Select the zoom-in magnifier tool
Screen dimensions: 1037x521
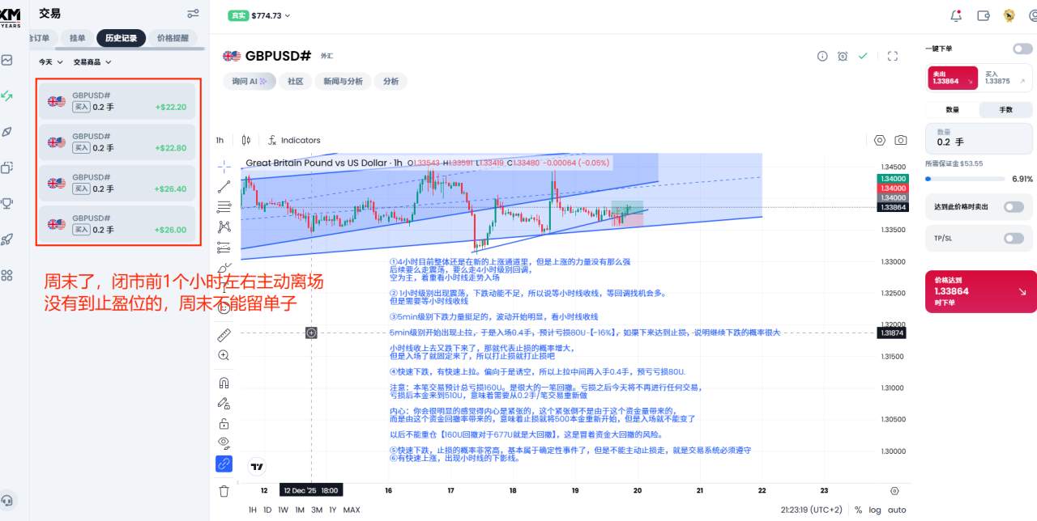[x=224, y=354]
